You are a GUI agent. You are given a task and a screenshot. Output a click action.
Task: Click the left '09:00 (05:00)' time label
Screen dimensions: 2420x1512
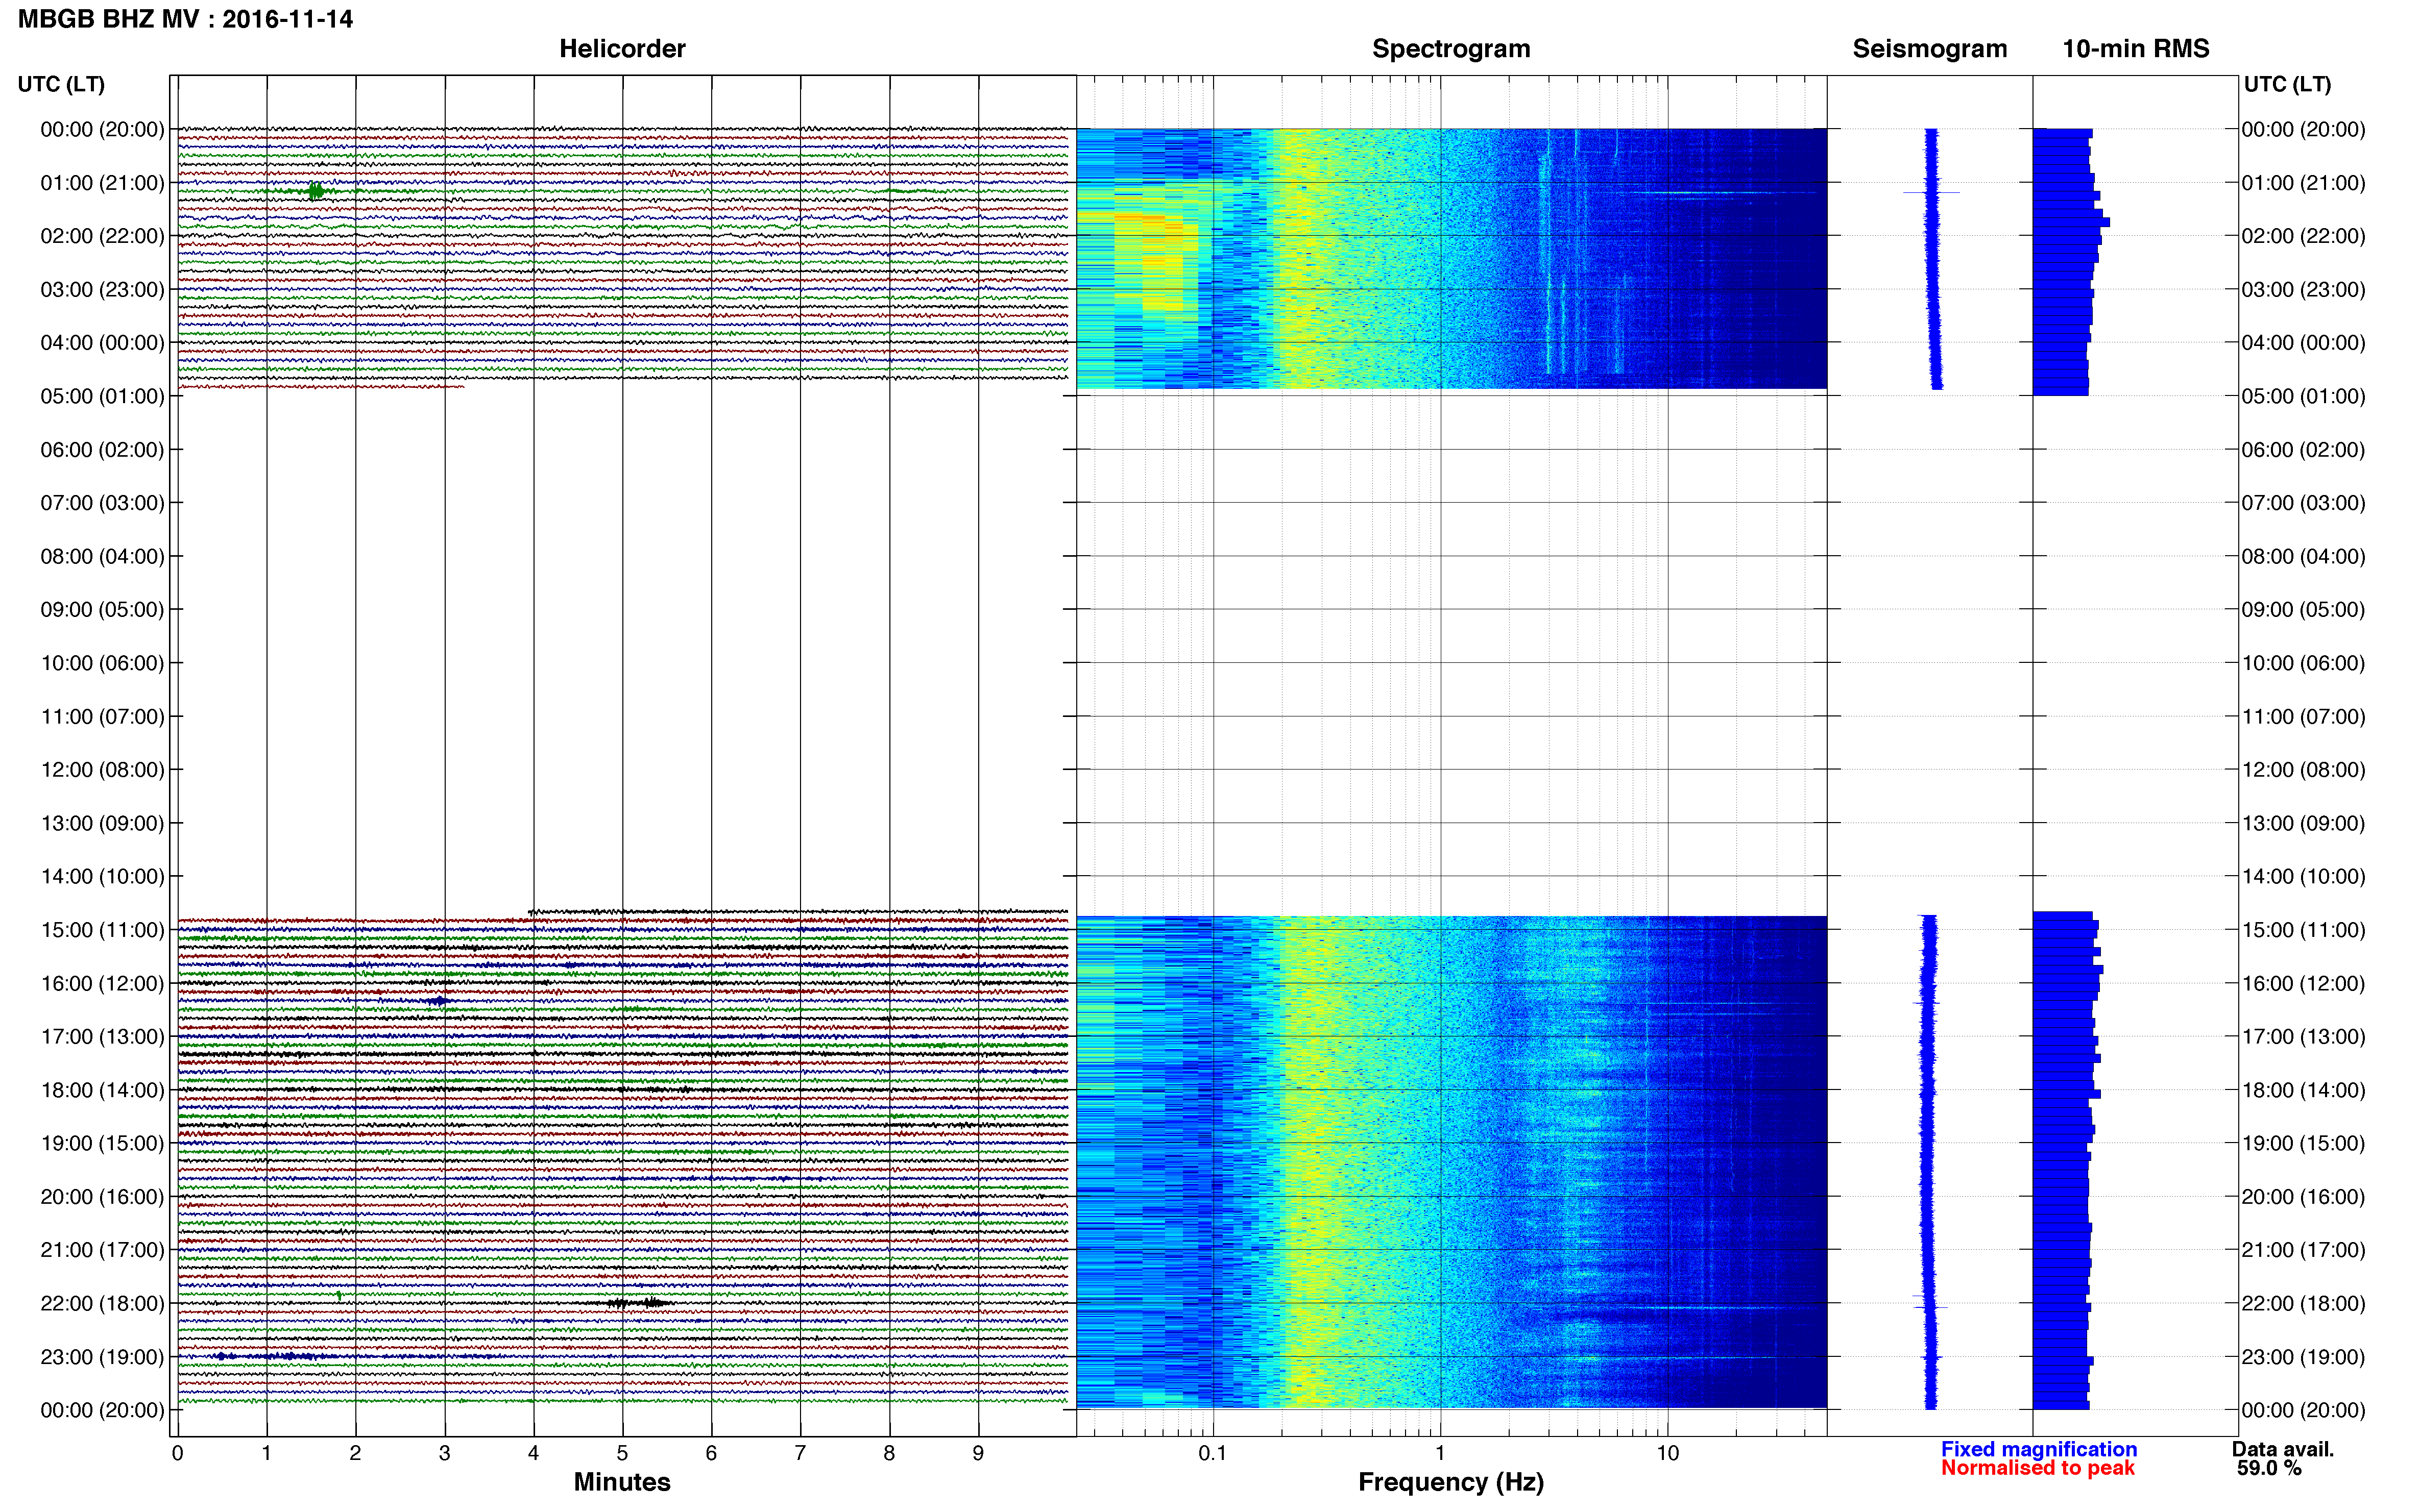102,610
